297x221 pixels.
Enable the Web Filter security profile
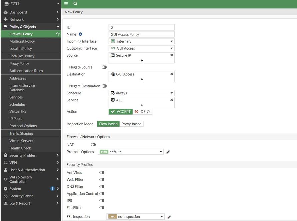tap(102, 179)
